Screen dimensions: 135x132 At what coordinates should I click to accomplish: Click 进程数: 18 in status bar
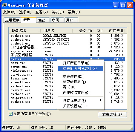click(11, 128)
